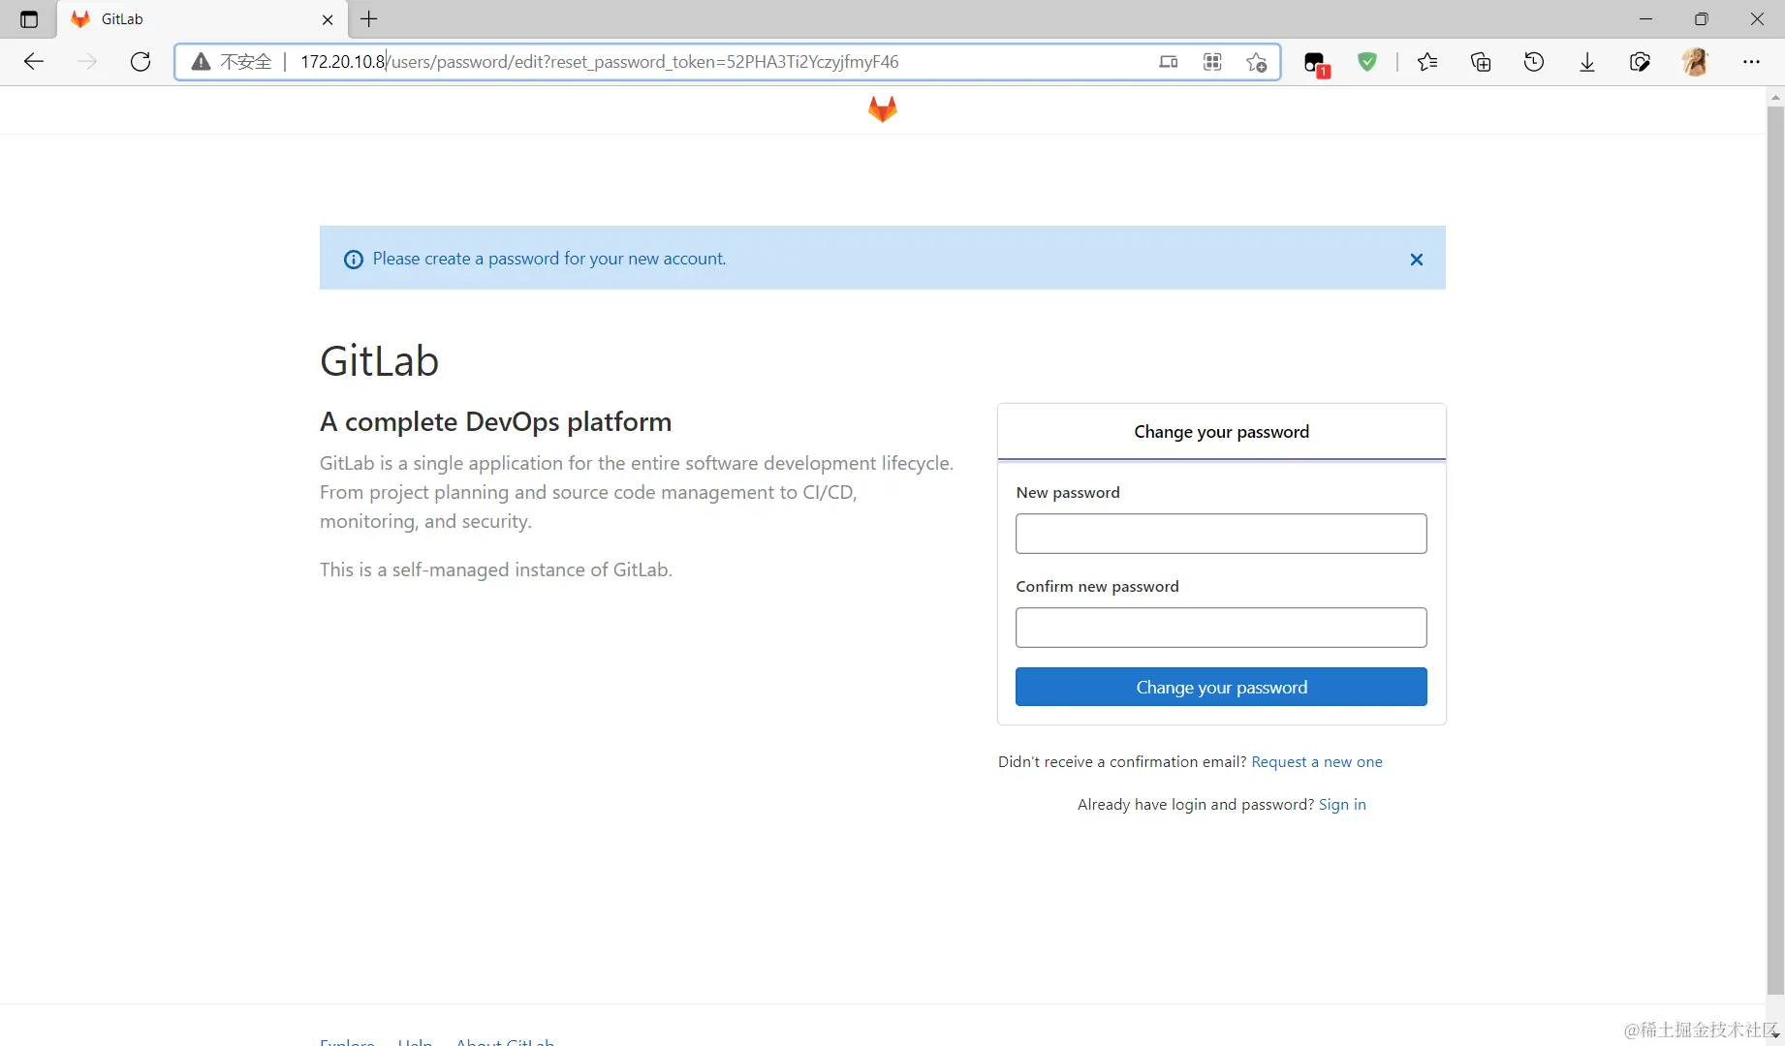Click the address bar URL
Image resolution: width=1785 pixels, height=1046 pixels.
(x=600, y=62)
